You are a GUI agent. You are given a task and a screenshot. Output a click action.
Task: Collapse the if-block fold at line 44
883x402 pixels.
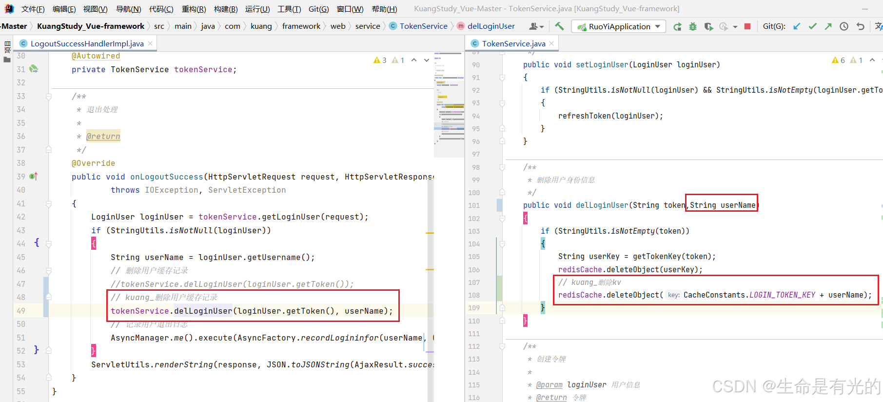pyautogui.click(x=49, y=243)
